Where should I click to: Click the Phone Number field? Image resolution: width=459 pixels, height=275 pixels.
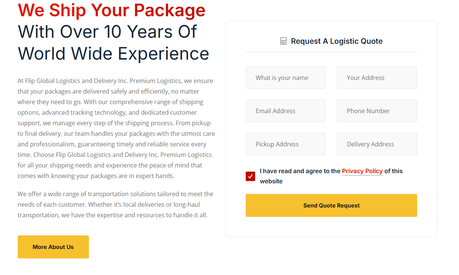coord(376,111)
